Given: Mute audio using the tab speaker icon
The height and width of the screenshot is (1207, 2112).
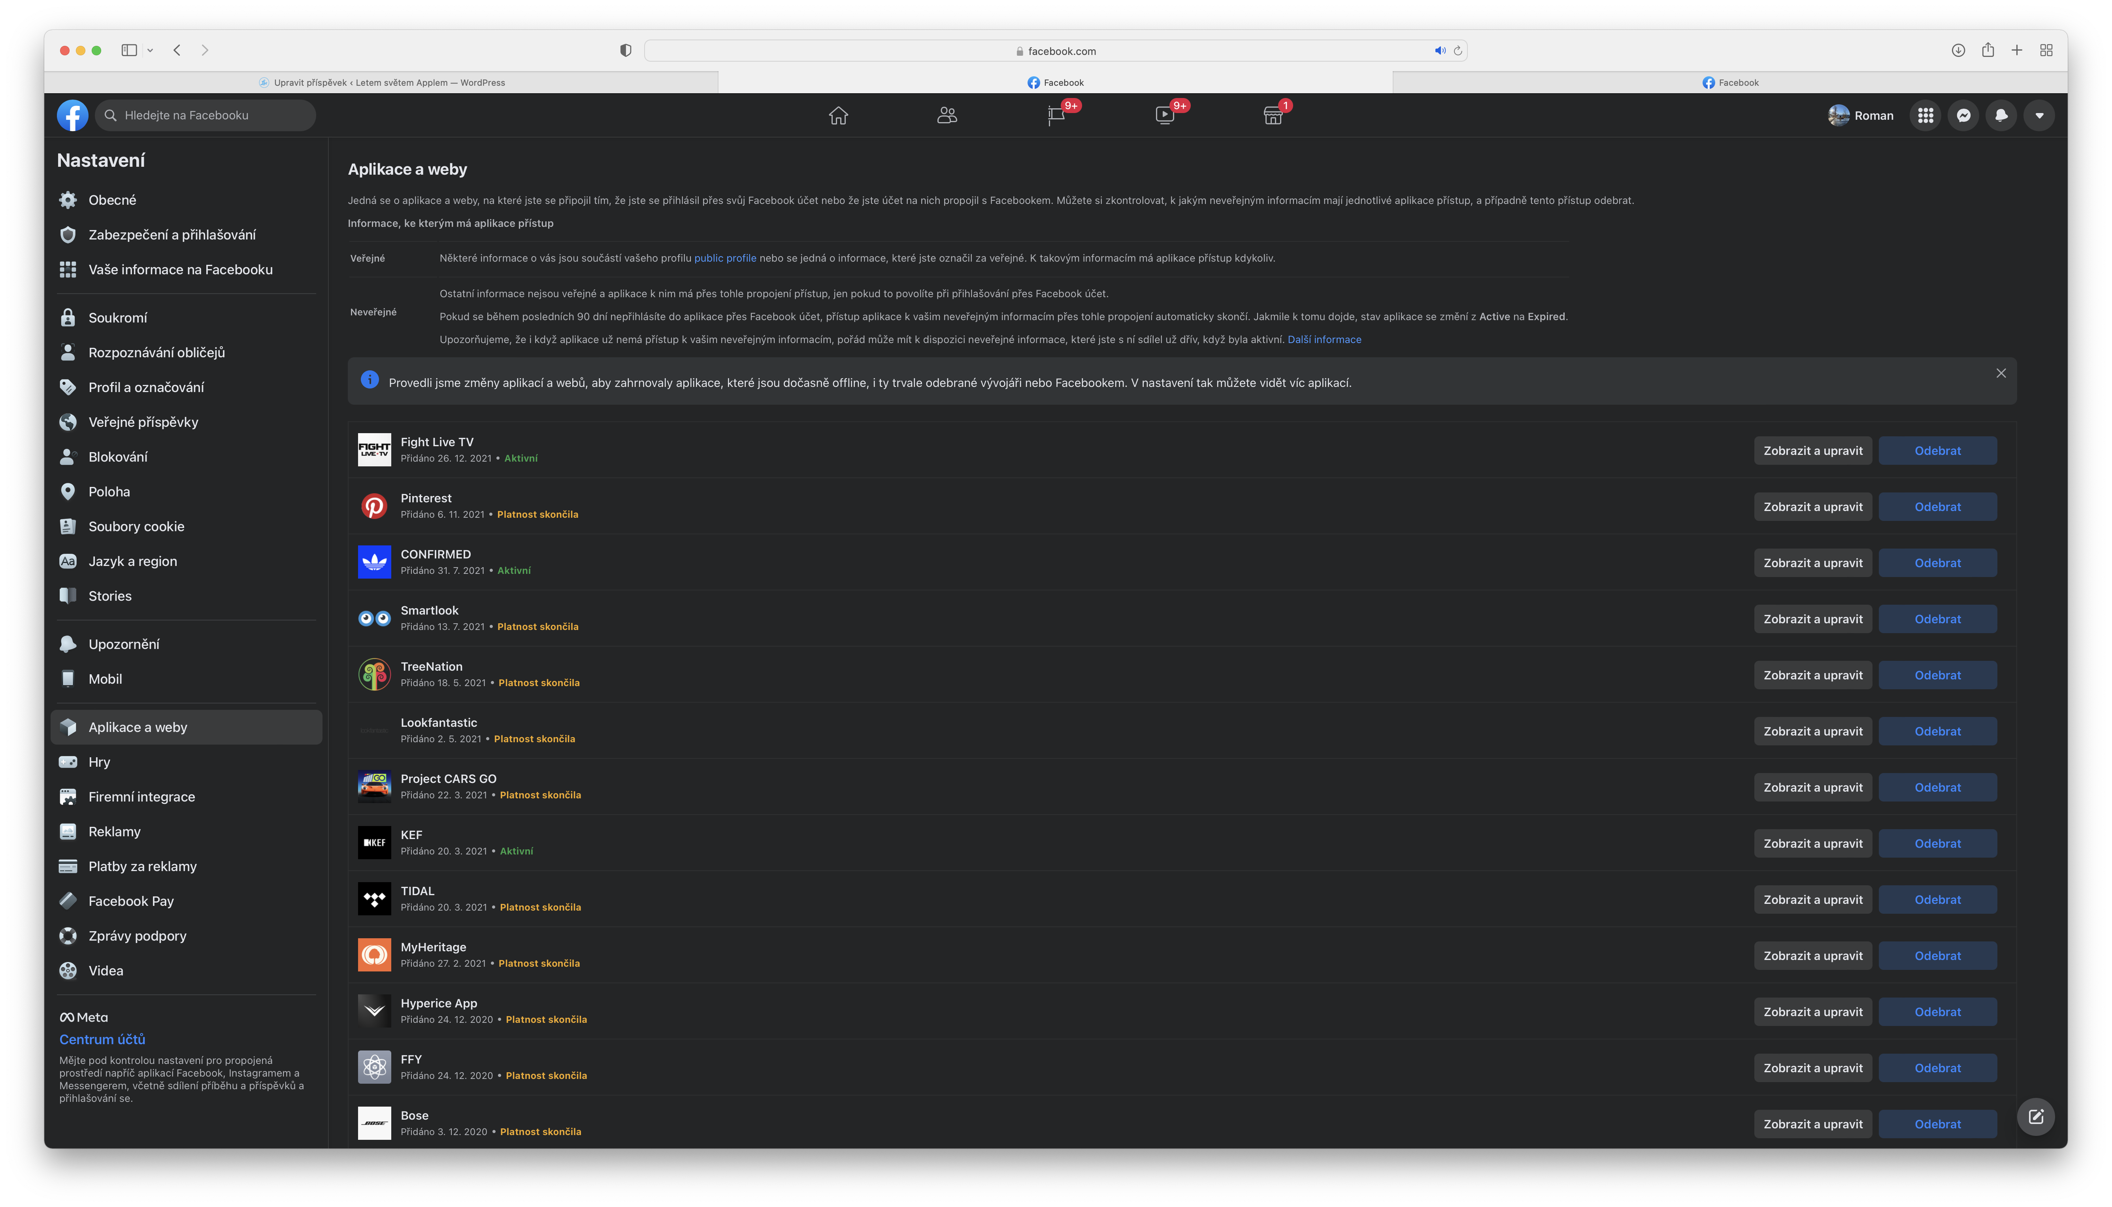Looking at the screenshot, I should pos(1440,51).
